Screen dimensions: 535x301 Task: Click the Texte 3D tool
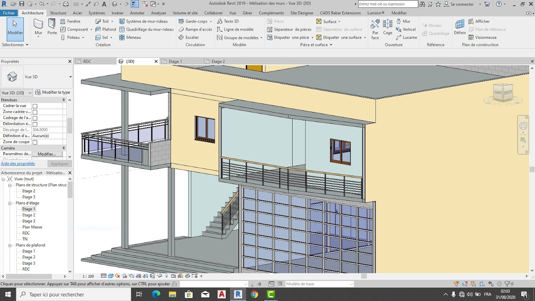click(x=228, y=21)
